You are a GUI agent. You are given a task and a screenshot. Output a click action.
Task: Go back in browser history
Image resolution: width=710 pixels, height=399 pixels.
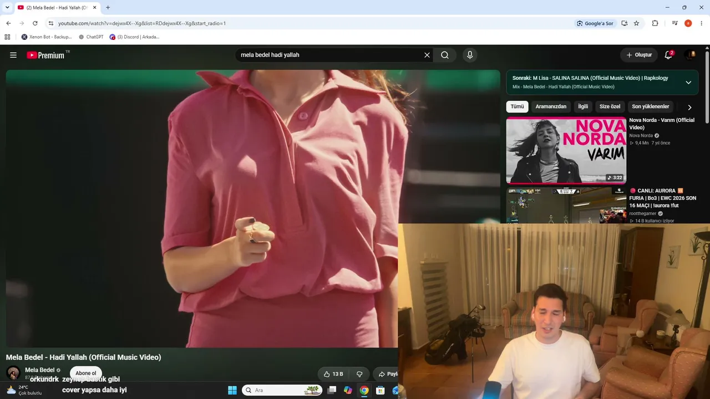pos(8,23)
